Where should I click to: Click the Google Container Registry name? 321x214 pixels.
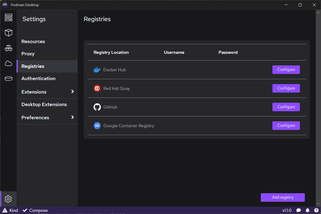(129, 126)
